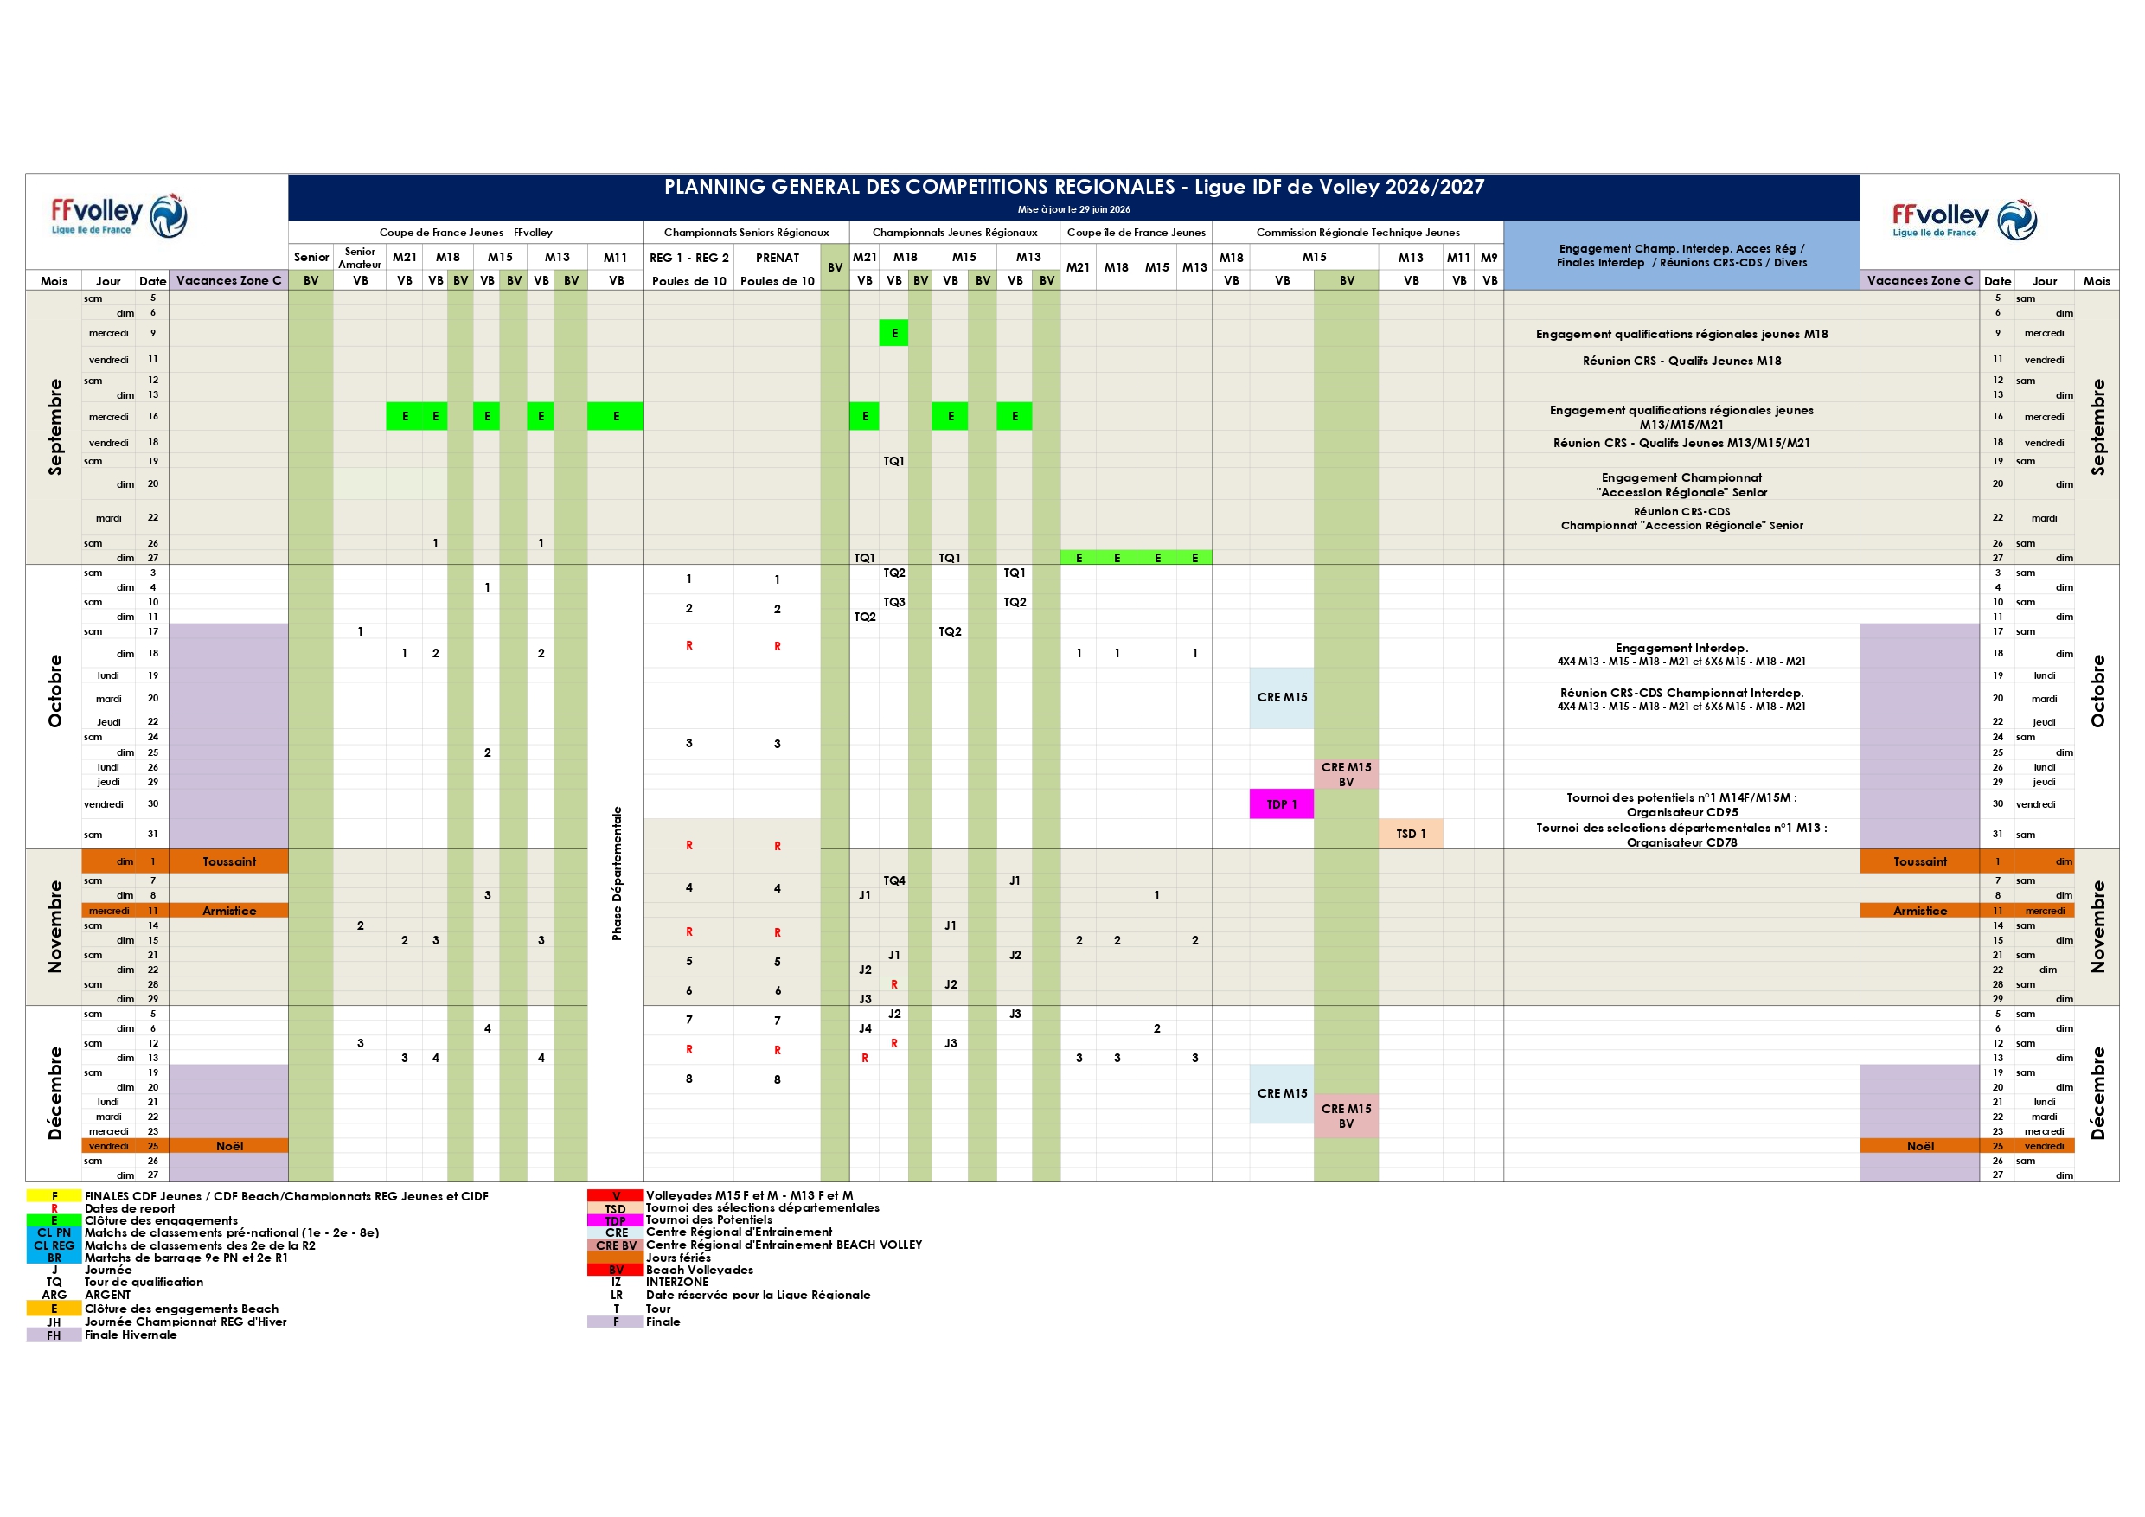
Task: Click the lavender 'FH' legend swatch
Action: coord(54,1335)
